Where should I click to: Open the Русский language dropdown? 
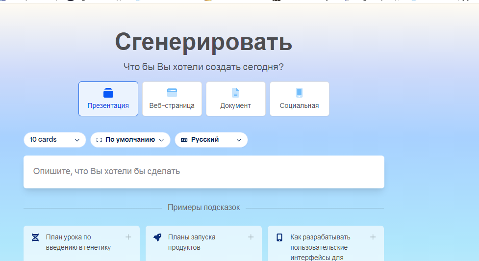click(211, 140)
